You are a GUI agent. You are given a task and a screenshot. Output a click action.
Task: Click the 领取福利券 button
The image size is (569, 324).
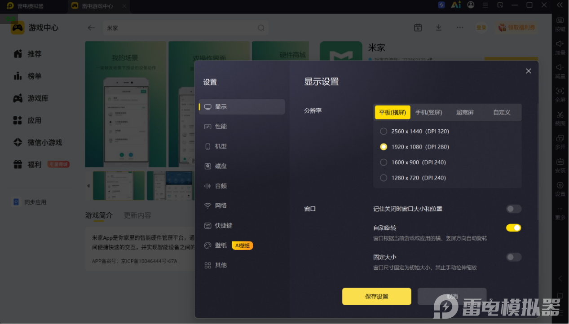(517, 27)
